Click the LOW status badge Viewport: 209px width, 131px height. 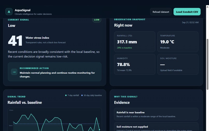[x=97, y=20]
